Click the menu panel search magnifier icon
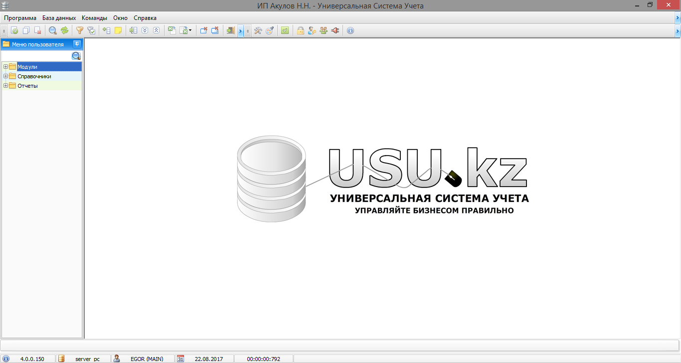 76,56
